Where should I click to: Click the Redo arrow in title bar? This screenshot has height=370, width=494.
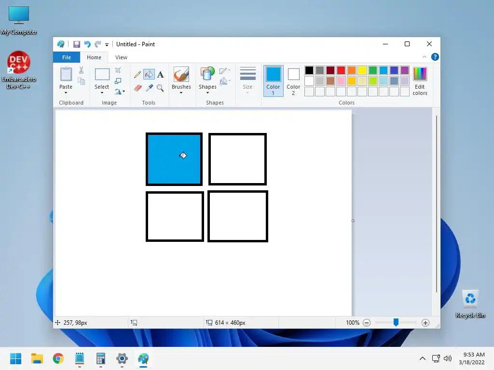[98, 44]
